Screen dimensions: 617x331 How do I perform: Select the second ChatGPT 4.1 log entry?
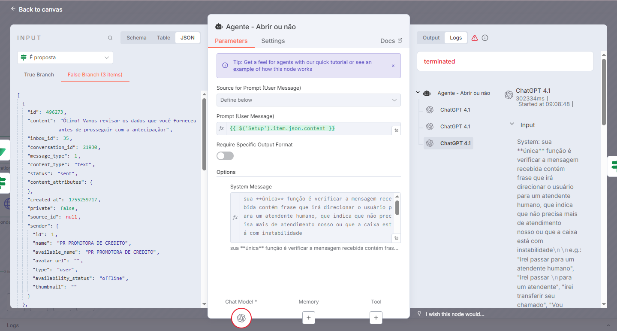[x=455, y=127]
